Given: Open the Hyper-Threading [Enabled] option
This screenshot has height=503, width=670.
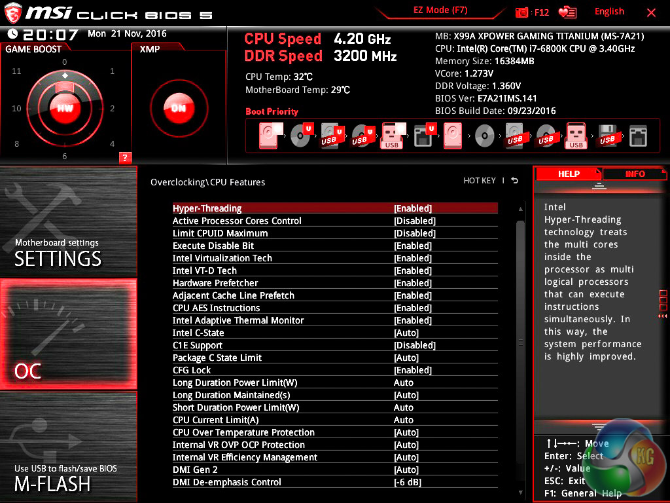Looking at the screenshot, I should pyautogui.click(x=335, y=208).
